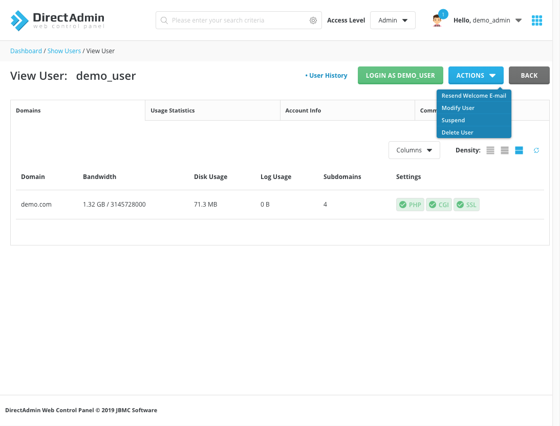Select the compact density icon
This screenshot has width=560, height=426.
pos(490,150)
